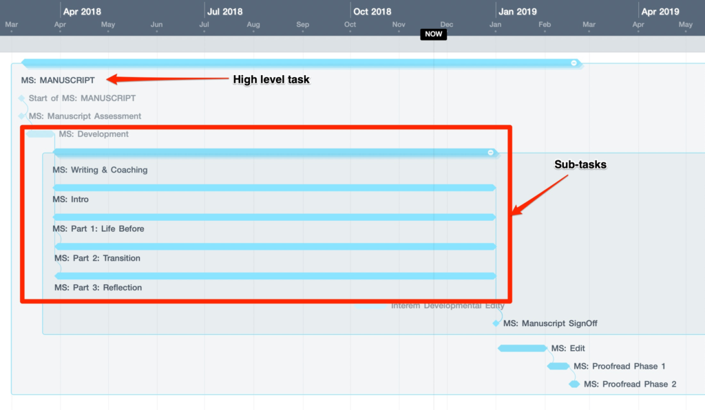This screenshot has width=705, height=410.
Task: Click the Proofread Phase 2 task marker
Action: (x=574, y=384)
